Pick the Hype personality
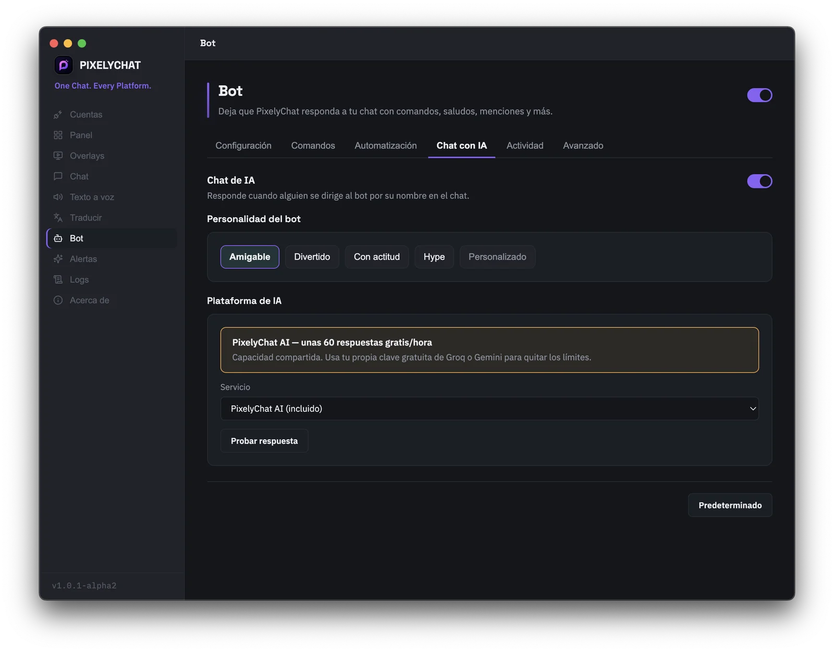Viewport: 834px width, 652px height. tap(434, 257)
